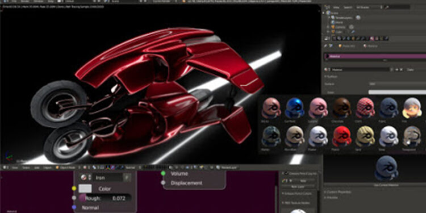Select World in the Outliner tree
This screenshot has width=426, height=213.
point(337,22)
